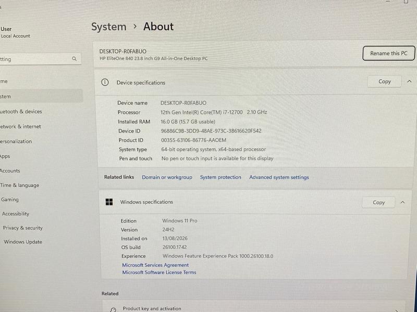The height and width of the screenshot is (312, 417).
Task: Open Advanced system settings link
Action: [279, 177]
